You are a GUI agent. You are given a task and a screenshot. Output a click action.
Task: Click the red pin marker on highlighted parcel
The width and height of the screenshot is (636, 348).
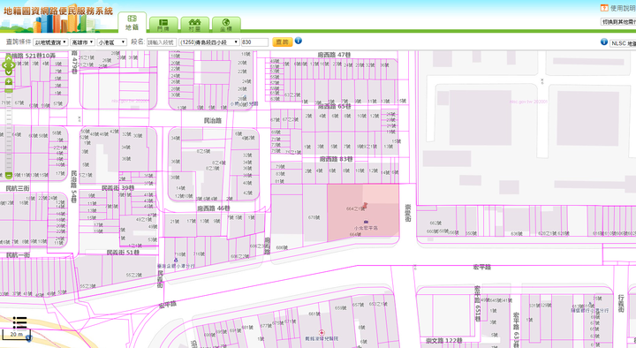(x=365, y=206)
